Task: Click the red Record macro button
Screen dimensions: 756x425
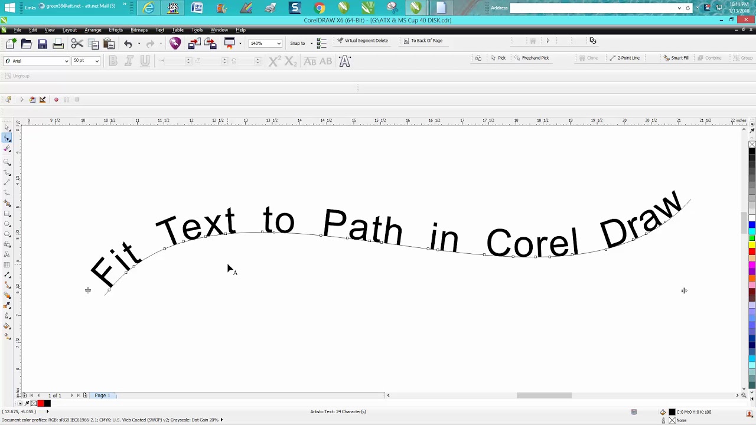Action: pyautogui.click(x=56, y=100)
